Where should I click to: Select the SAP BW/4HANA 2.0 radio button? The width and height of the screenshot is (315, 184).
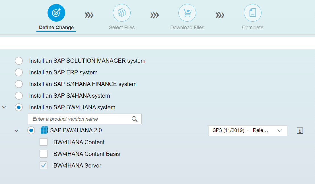tap(31, 131)
